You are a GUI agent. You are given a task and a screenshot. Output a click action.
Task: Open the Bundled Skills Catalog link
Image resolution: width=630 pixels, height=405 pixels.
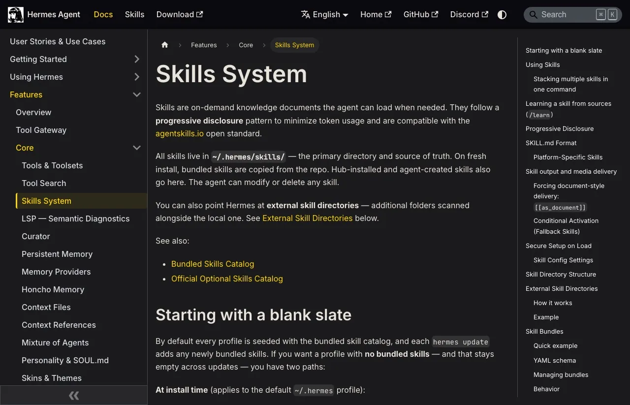pos(213,264)
